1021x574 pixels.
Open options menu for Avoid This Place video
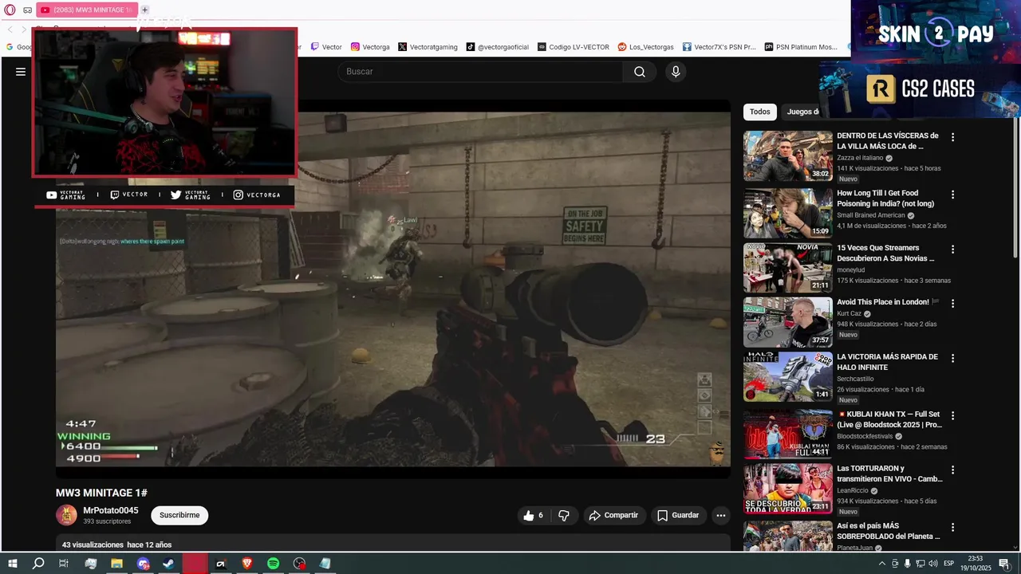coord(952,304)
